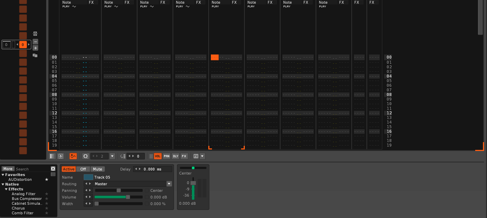The width and height of the screenshot is (487, 218).
Task: Show the DLY delay column
Action: (175, 156)
